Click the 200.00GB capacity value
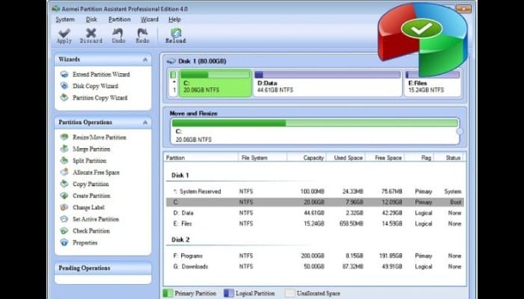The image size is (524, 299). (x=312, y=256)
